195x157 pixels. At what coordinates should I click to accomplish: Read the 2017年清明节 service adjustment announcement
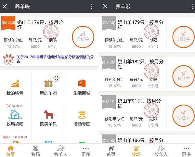click(x=55, y=59)
